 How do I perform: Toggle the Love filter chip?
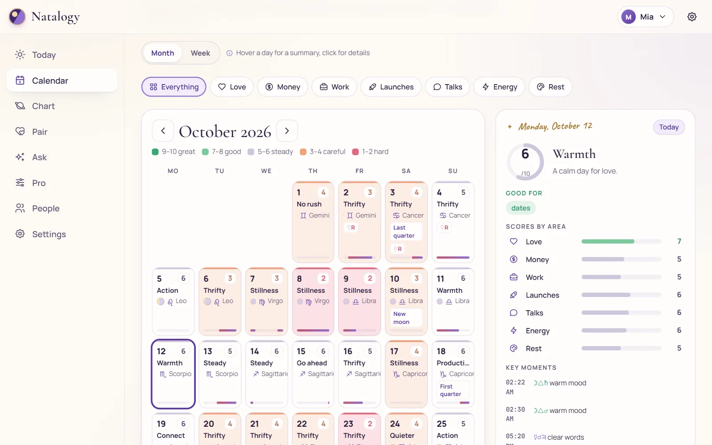(x=232, y=87)
